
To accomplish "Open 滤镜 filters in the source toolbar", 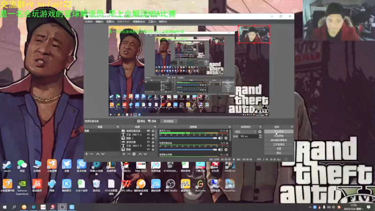I will (152, 121).
